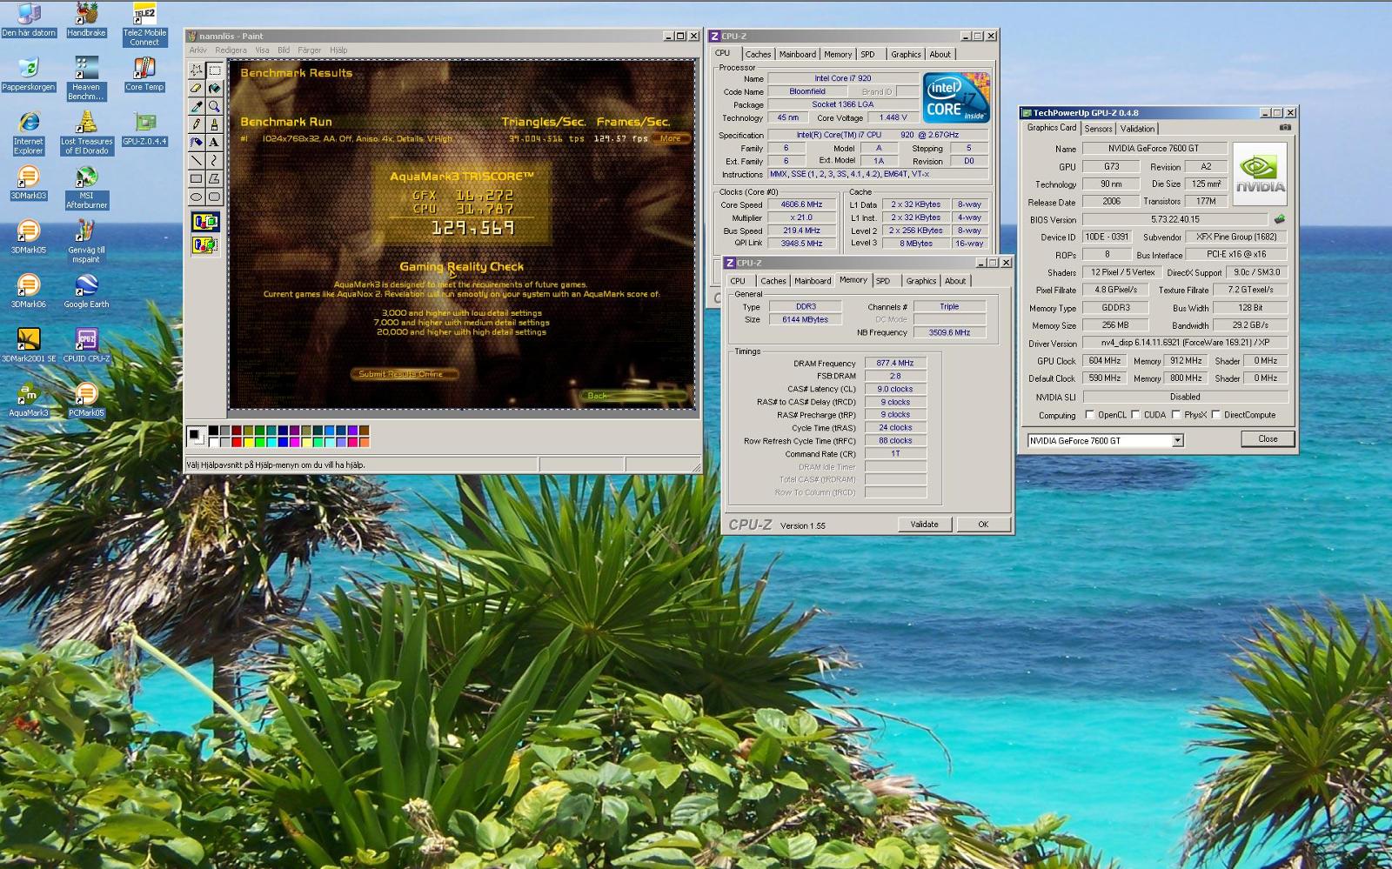The height and width of the screenshot is (869, 1392).
Task: Open the Core Temp desktop icon
Action: (144, 74)
